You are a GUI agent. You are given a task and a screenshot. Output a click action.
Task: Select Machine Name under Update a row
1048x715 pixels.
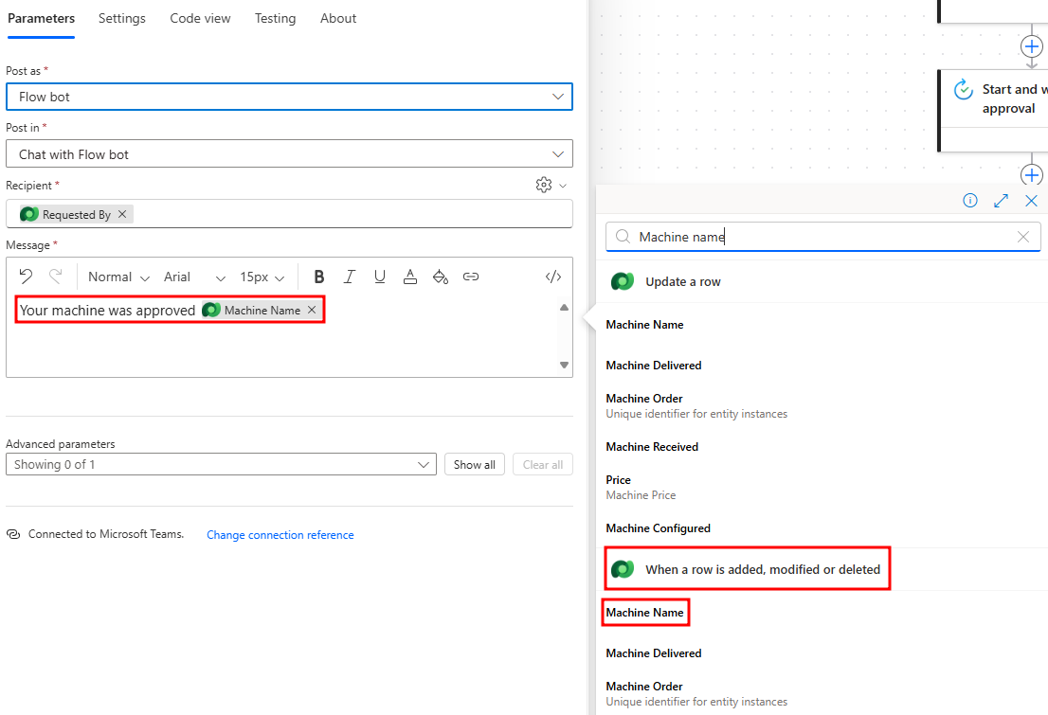click(644, 325)
